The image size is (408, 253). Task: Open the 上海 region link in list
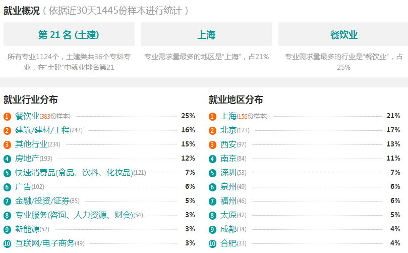pyautogui.click(x=228, y=116)
